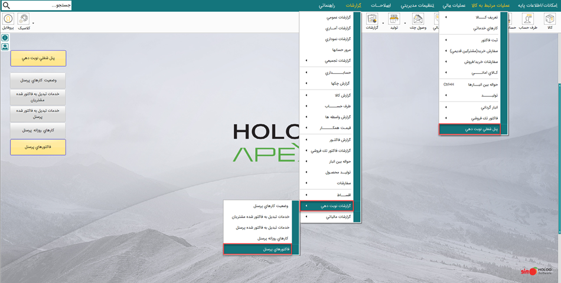Open dropdown arrow beside کلاسیک icon
The image size is (561, 283).
33,24
